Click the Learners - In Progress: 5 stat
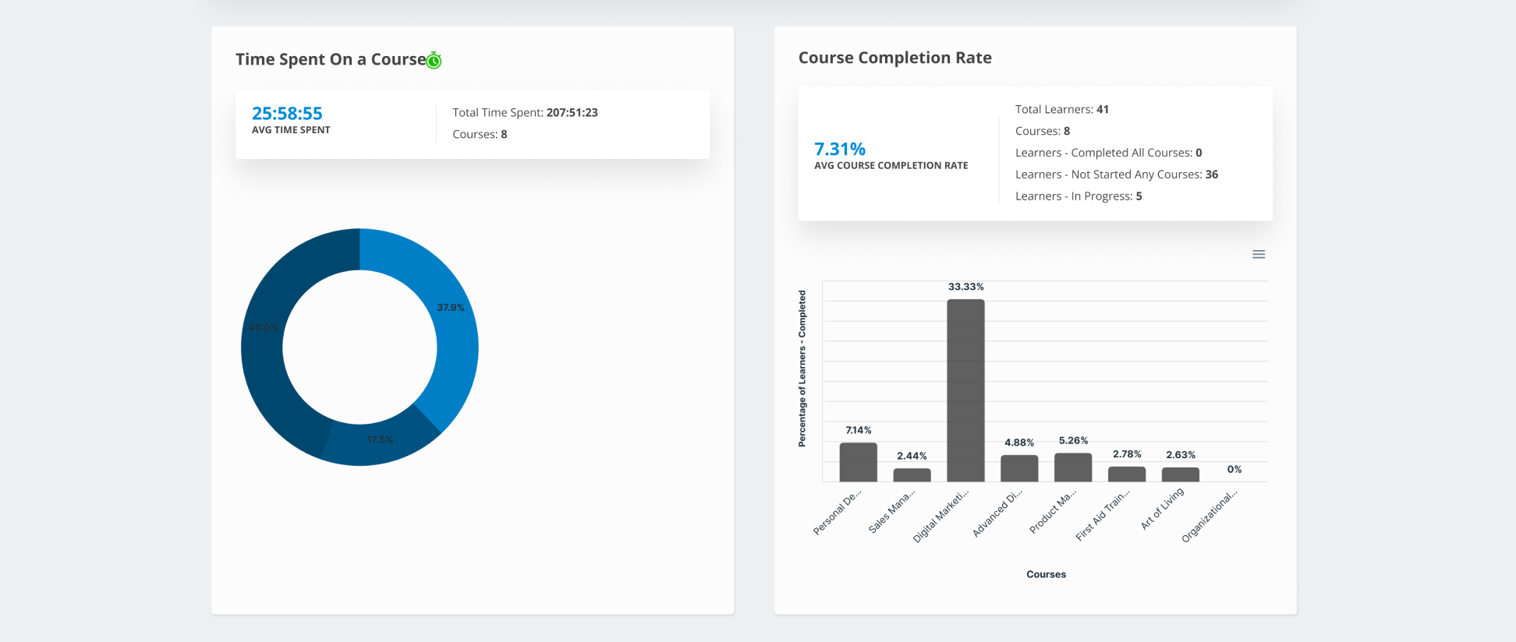This screenshot has height=642, width=1516. pyautogui.click(x=1078, y=196)
